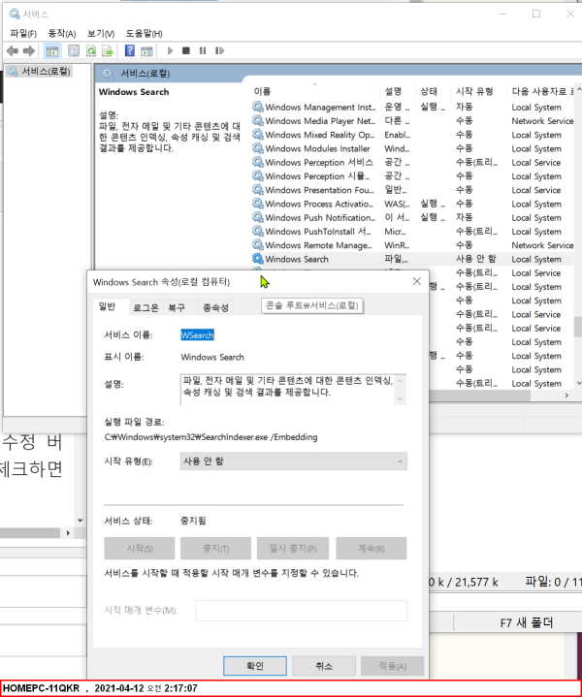Click services list vertical scroll-down arrow

point(578,383)
